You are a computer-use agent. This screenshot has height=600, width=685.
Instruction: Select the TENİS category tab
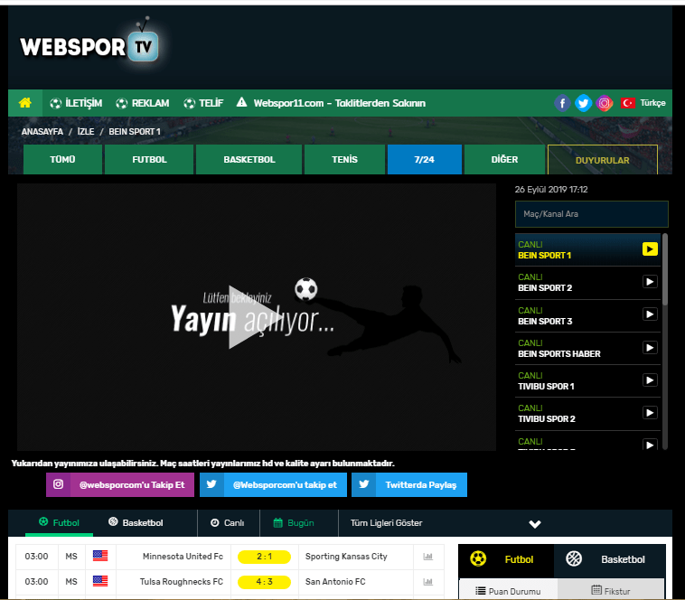[344, 159]
